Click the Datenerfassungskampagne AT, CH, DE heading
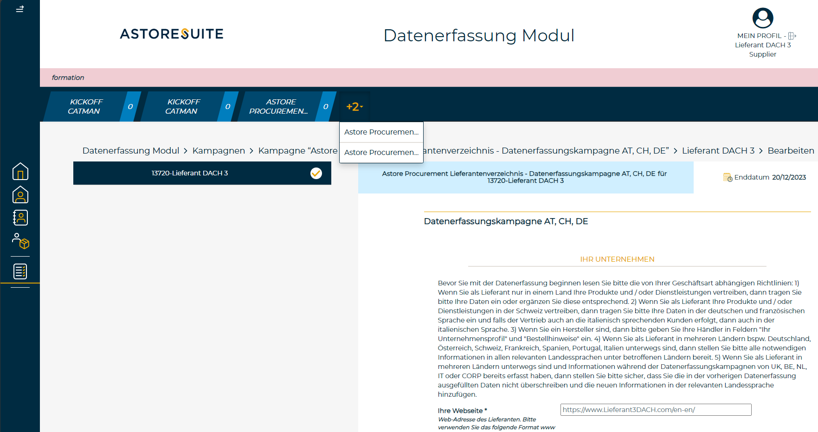The height and width of the screenshot is (432, 818). (x=506, y=221)
